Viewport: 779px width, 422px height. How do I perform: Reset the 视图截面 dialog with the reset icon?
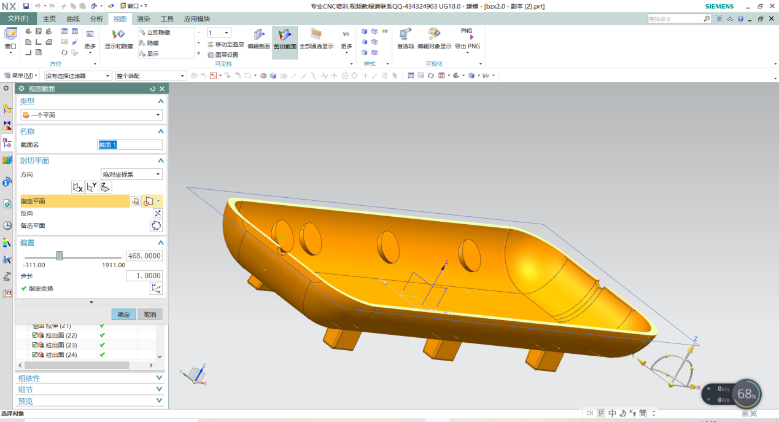pyautogui.click(x=153, y=89)
